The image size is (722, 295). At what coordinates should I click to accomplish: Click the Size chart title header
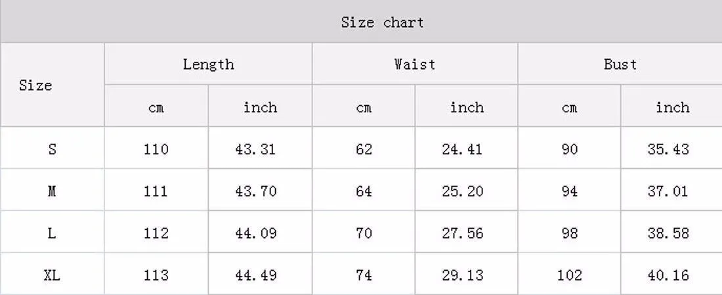coord(361,21)
